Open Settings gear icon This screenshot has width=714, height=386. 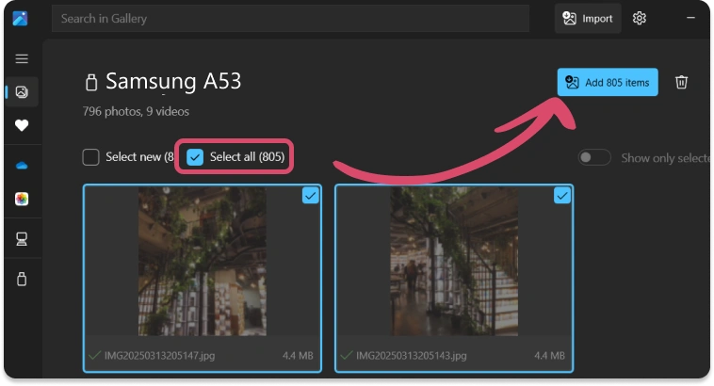640,18
